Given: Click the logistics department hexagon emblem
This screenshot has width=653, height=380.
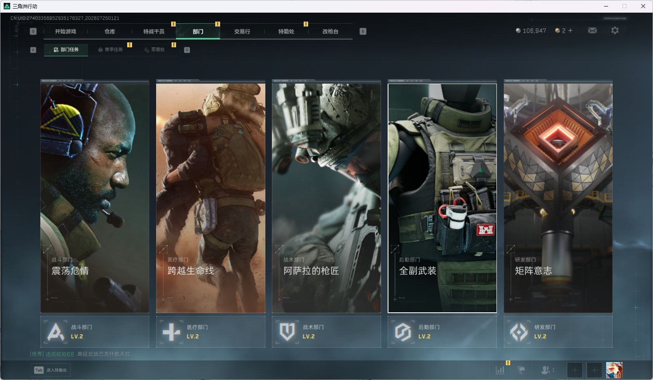Looking at the screenshot, I should pyautogui.click(x=403, y=332).
